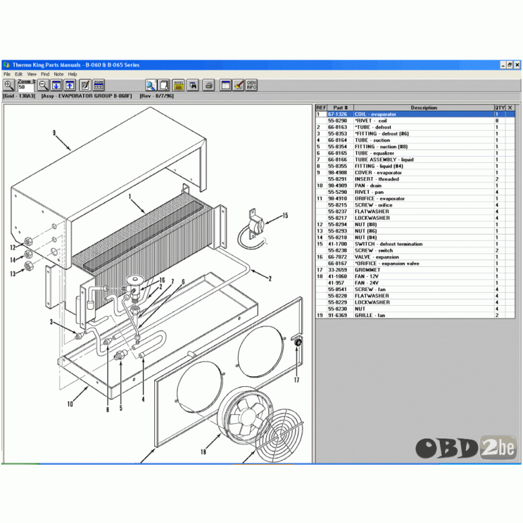The height and width of the screenshot is (523, 523).
Task: Select the row 'SCREW - fan'
Action: (415, 290)
